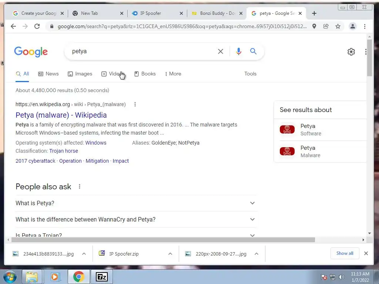Open Petya (malware) - Wikipedia link

(61, 115)
